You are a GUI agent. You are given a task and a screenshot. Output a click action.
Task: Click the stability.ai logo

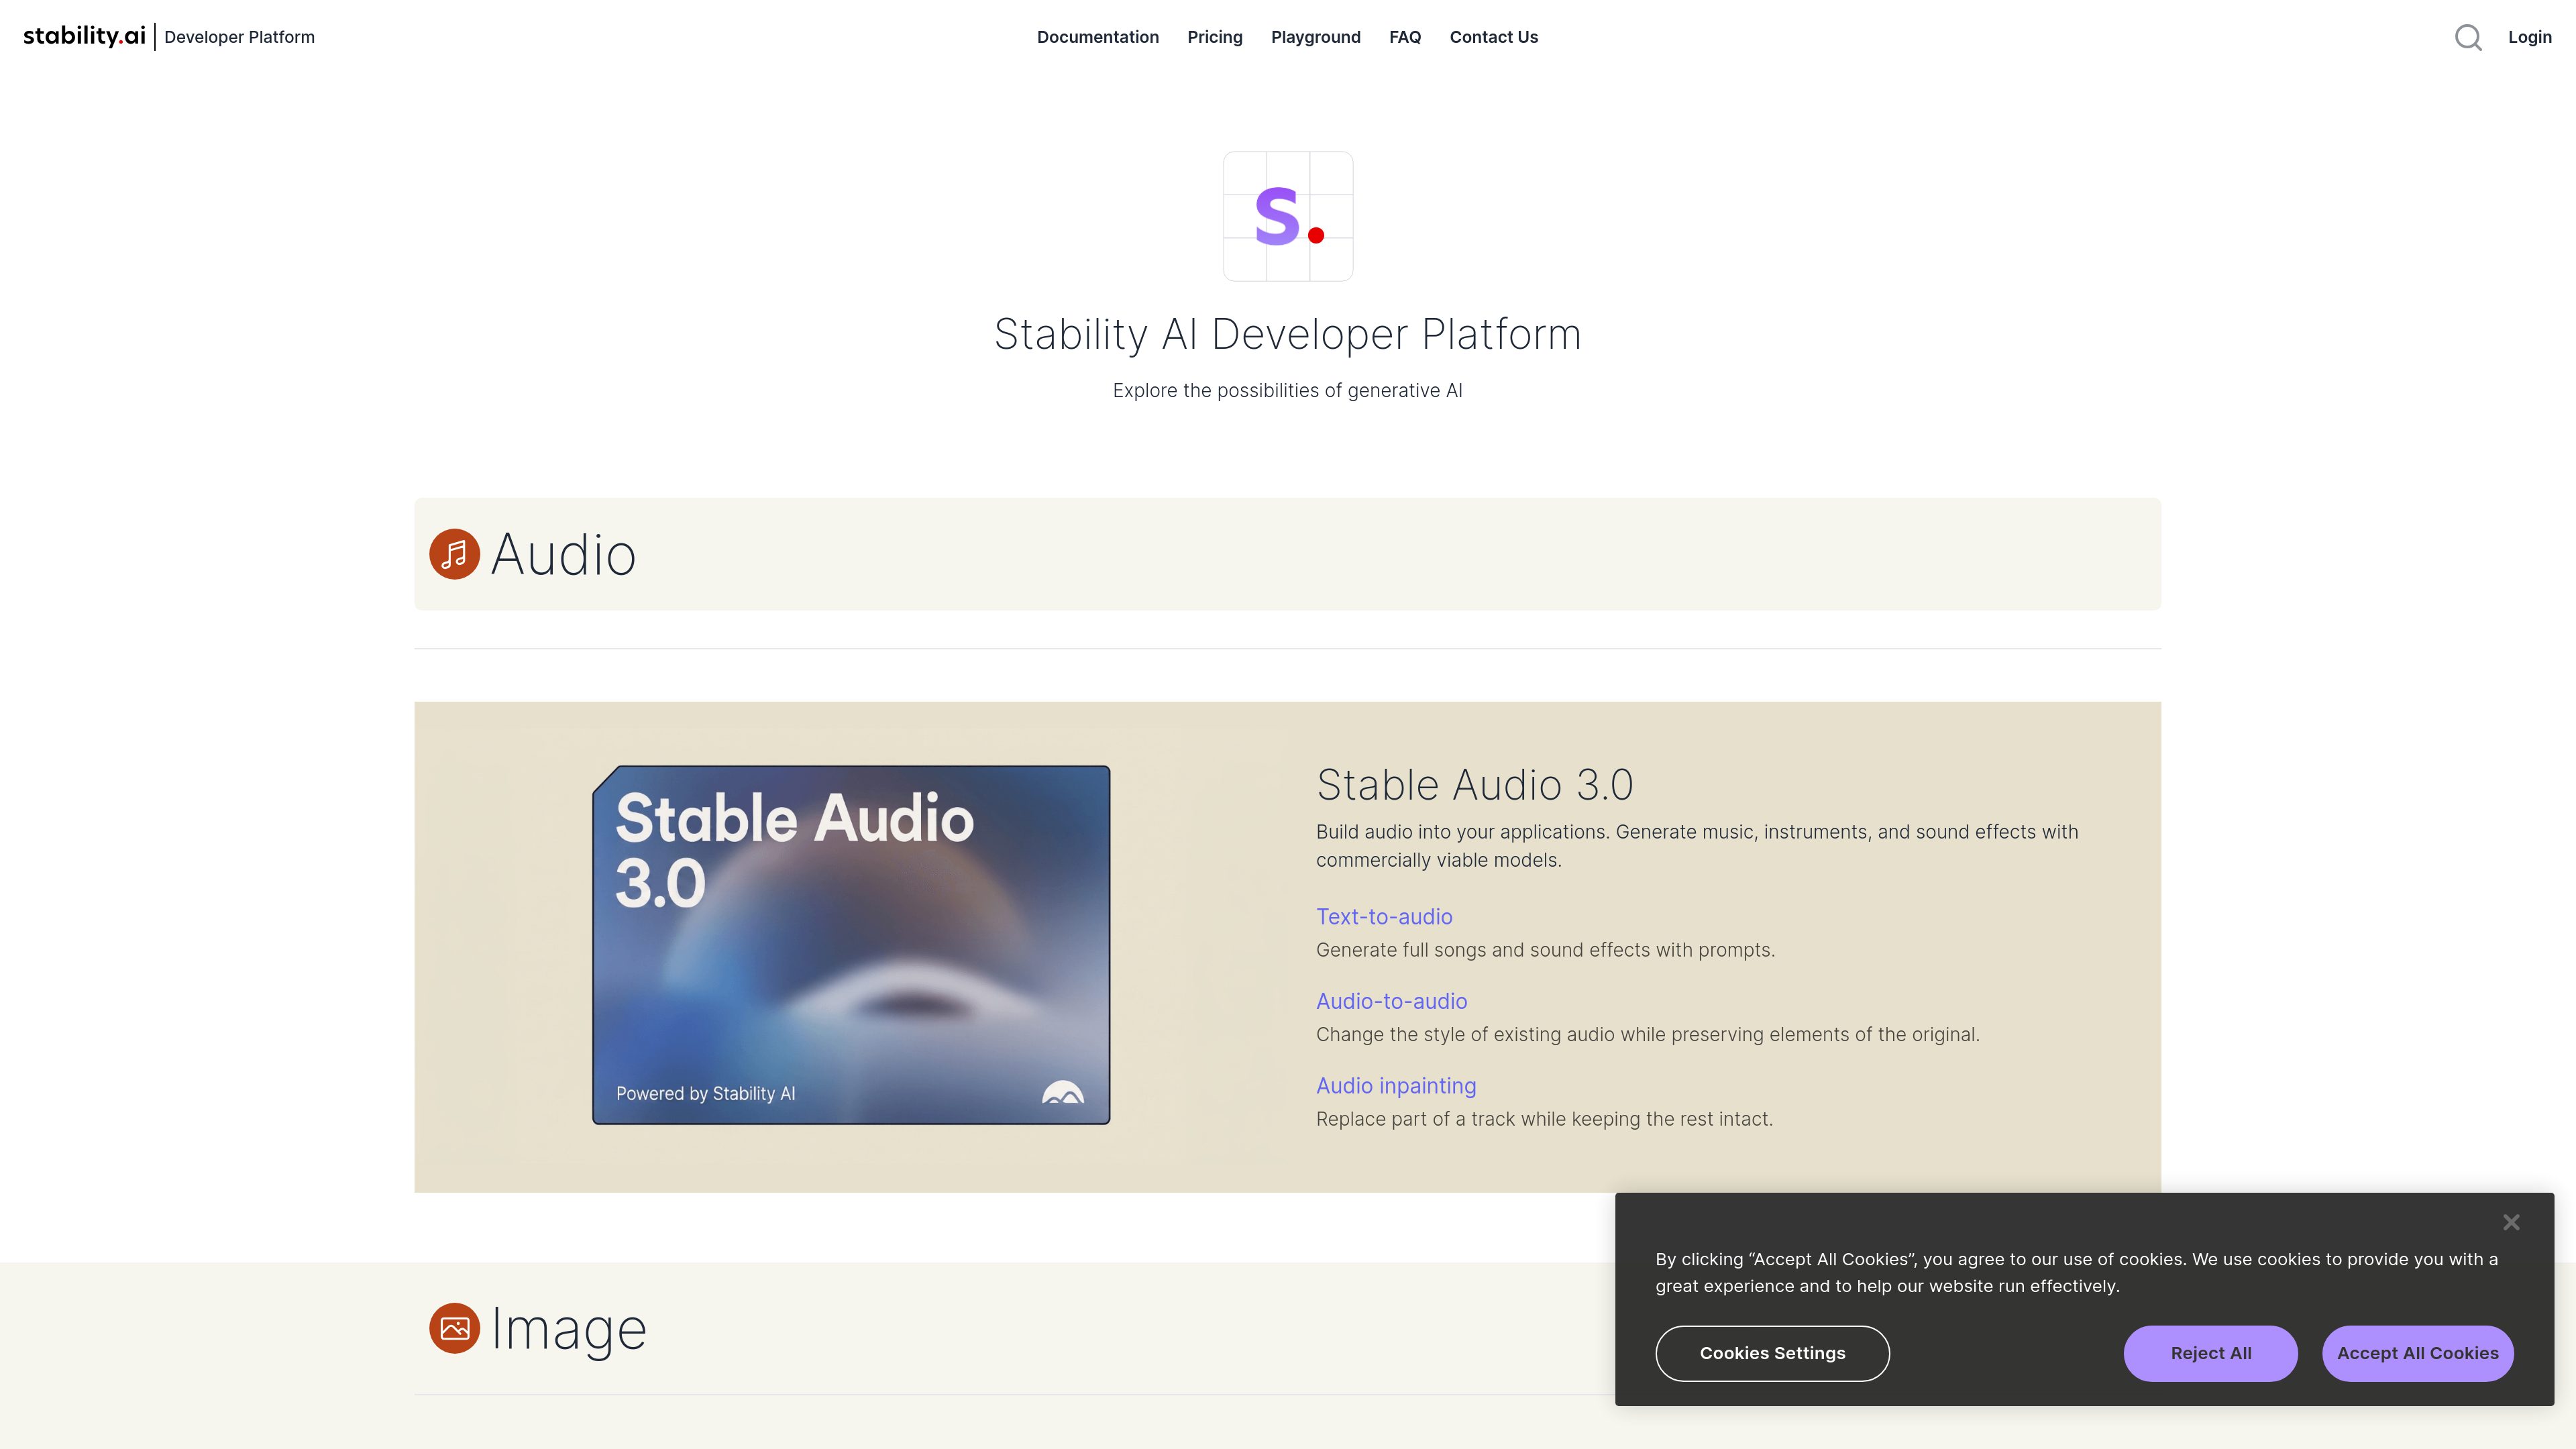(85, 36)
